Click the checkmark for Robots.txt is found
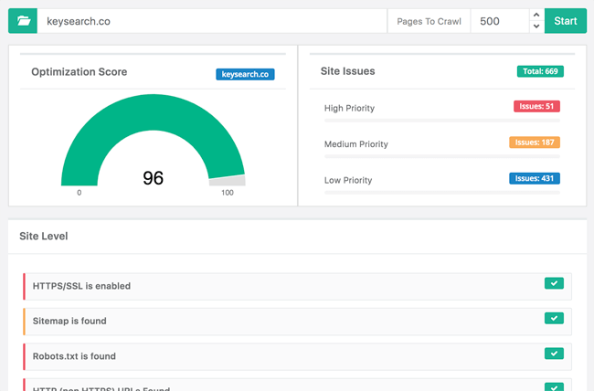Image resolution: width=594 pixels, height=391 pixels. (554, 354)
